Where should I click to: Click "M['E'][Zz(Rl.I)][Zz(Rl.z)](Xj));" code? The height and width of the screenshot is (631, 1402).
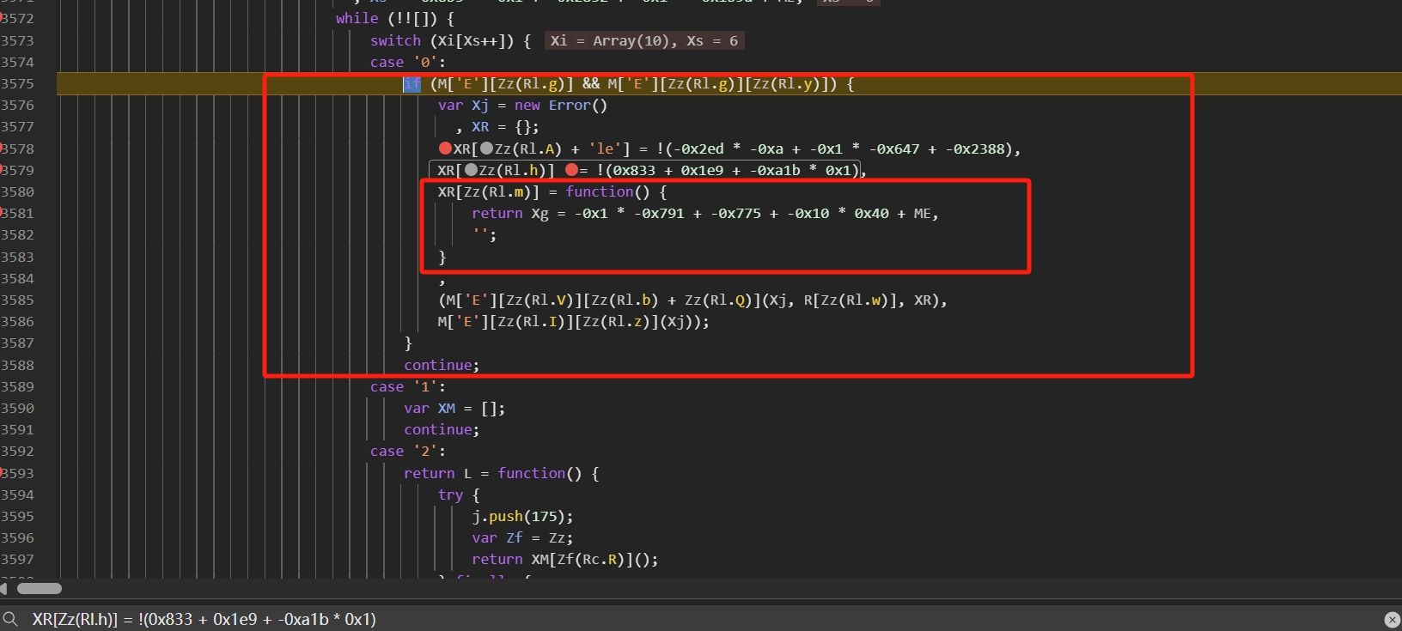click(x=574, y=321)
